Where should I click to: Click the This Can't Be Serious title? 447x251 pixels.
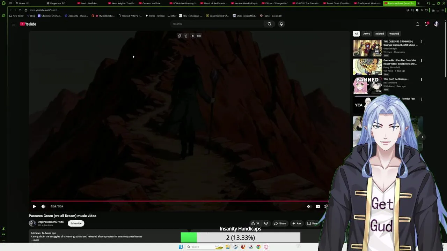396,79
